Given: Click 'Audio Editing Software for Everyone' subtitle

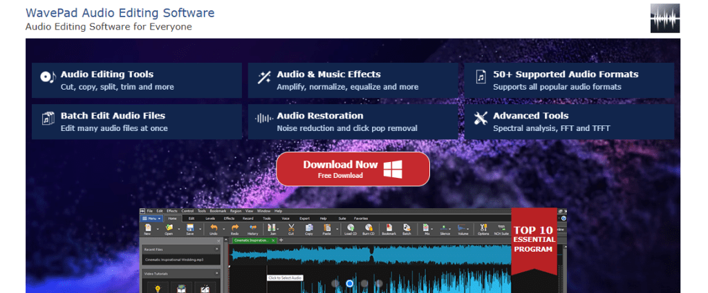Looking at the screenshot, I should tap(109, 27).
